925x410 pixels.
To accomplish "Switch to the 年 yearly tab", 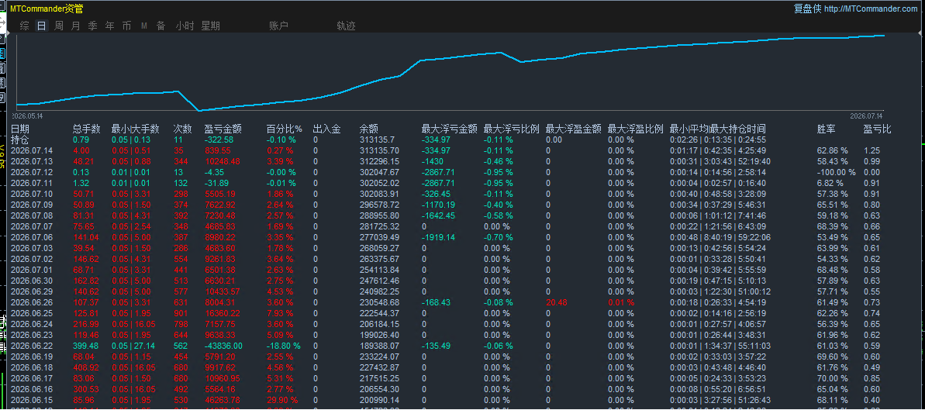I will (x=110, y=26).
